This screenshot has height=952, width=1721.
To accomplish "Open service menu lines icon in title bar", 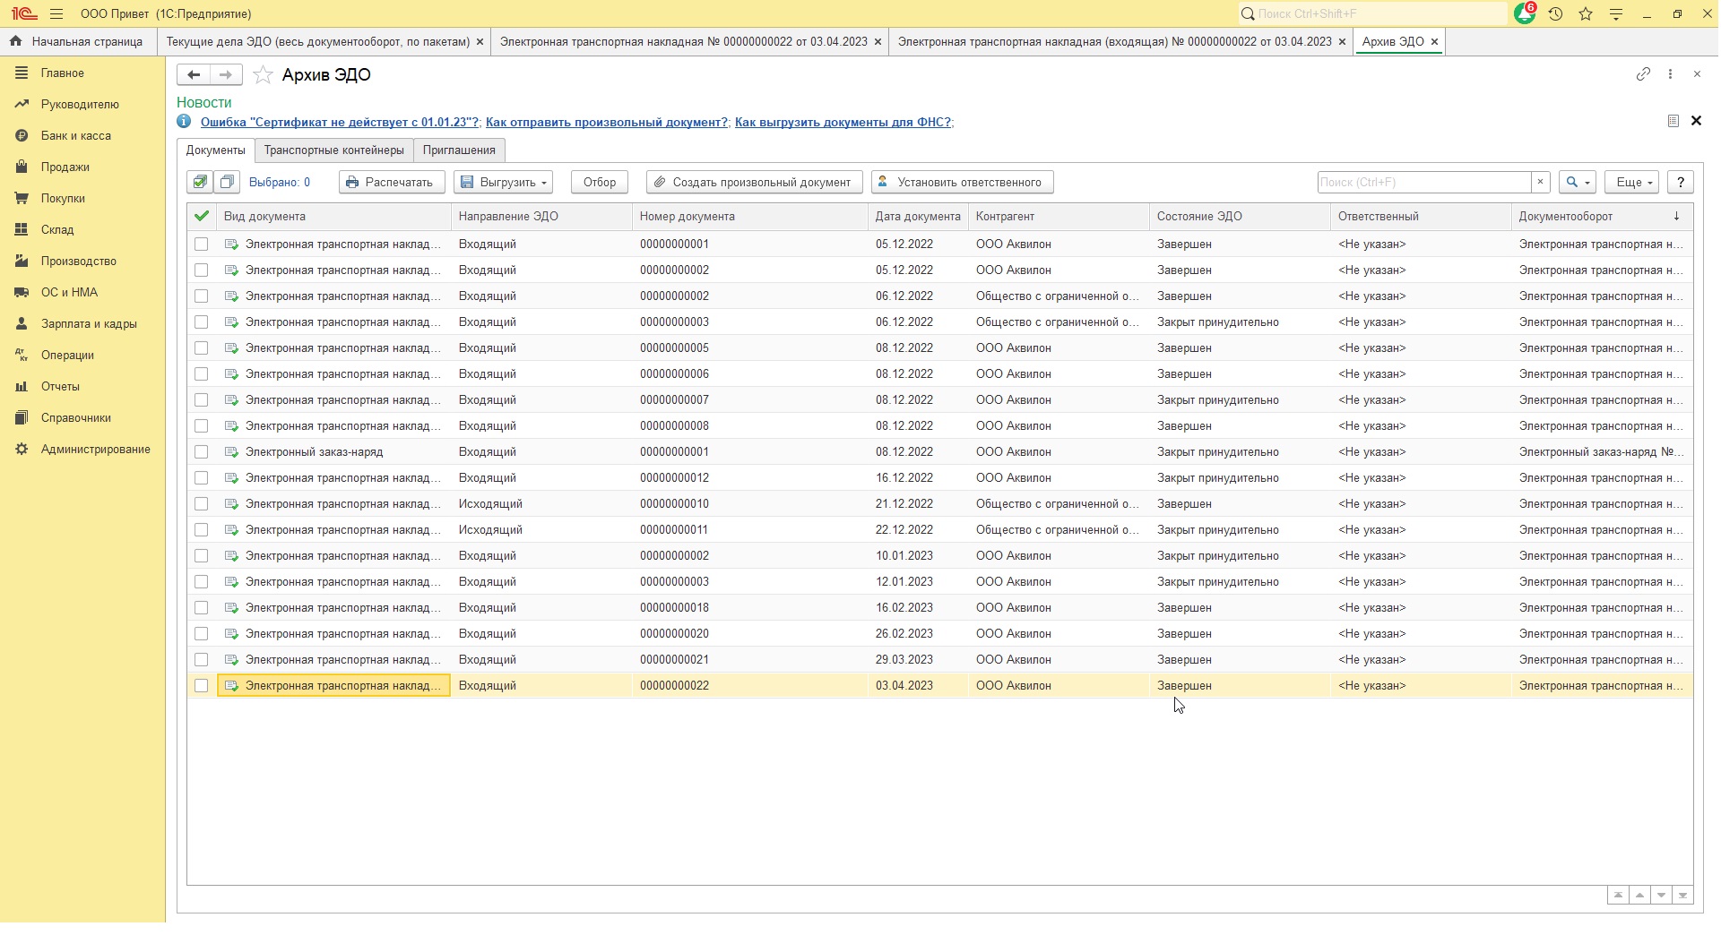I will (1616, 13).
